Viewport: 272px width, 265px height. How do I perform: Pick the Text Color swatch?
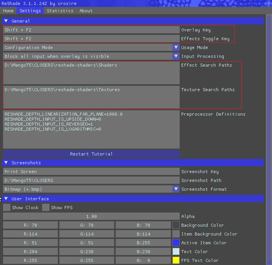(176, 252)
